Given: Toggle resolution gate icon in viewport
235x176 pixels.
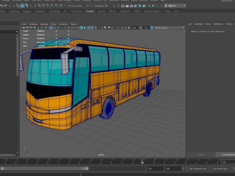Looking at the screenshot, I should coord(58,28).
